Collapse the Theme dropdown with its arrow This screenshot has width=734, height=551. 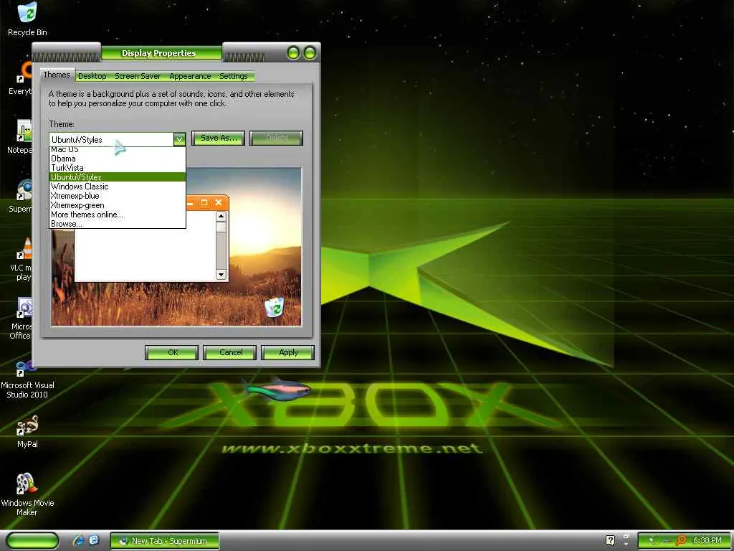click(179, 139)
